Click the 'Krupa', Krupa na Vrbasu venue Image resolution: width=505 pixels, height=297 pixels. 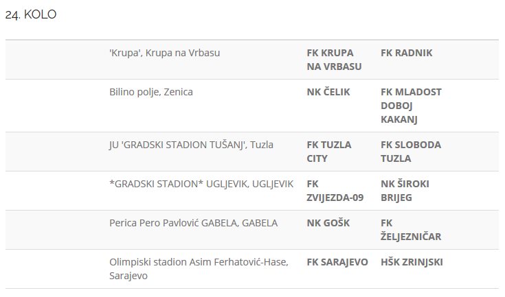[165, 53]
